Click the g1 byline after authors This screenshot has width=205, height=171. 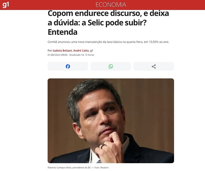pyautogui.click(x=92, y=51)
